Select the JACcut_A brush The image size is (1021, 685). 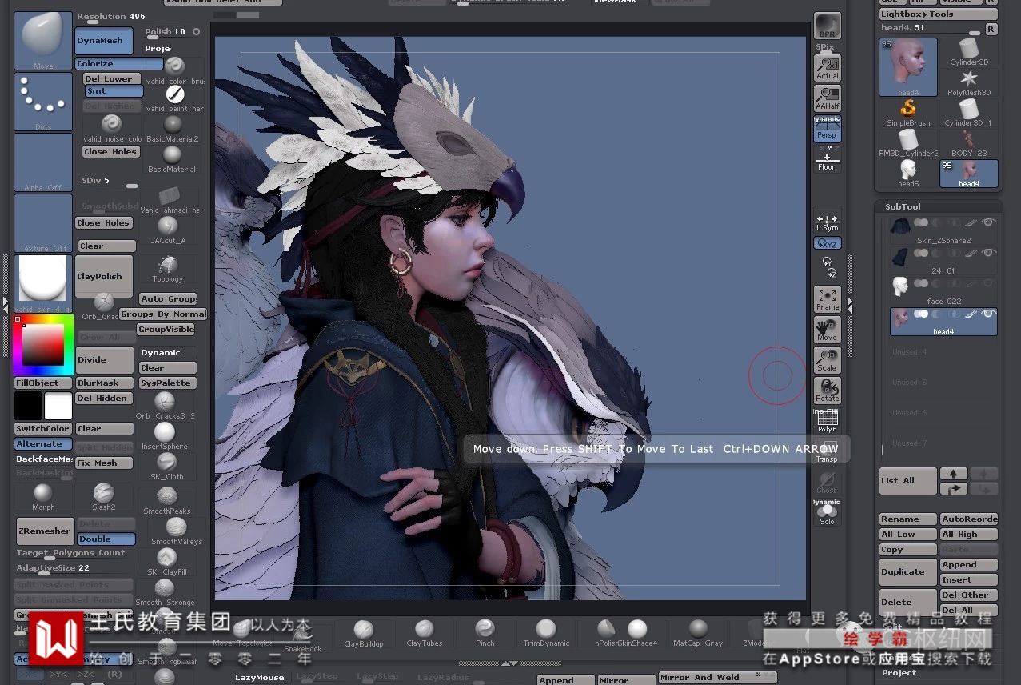click(x=168, y=230)
